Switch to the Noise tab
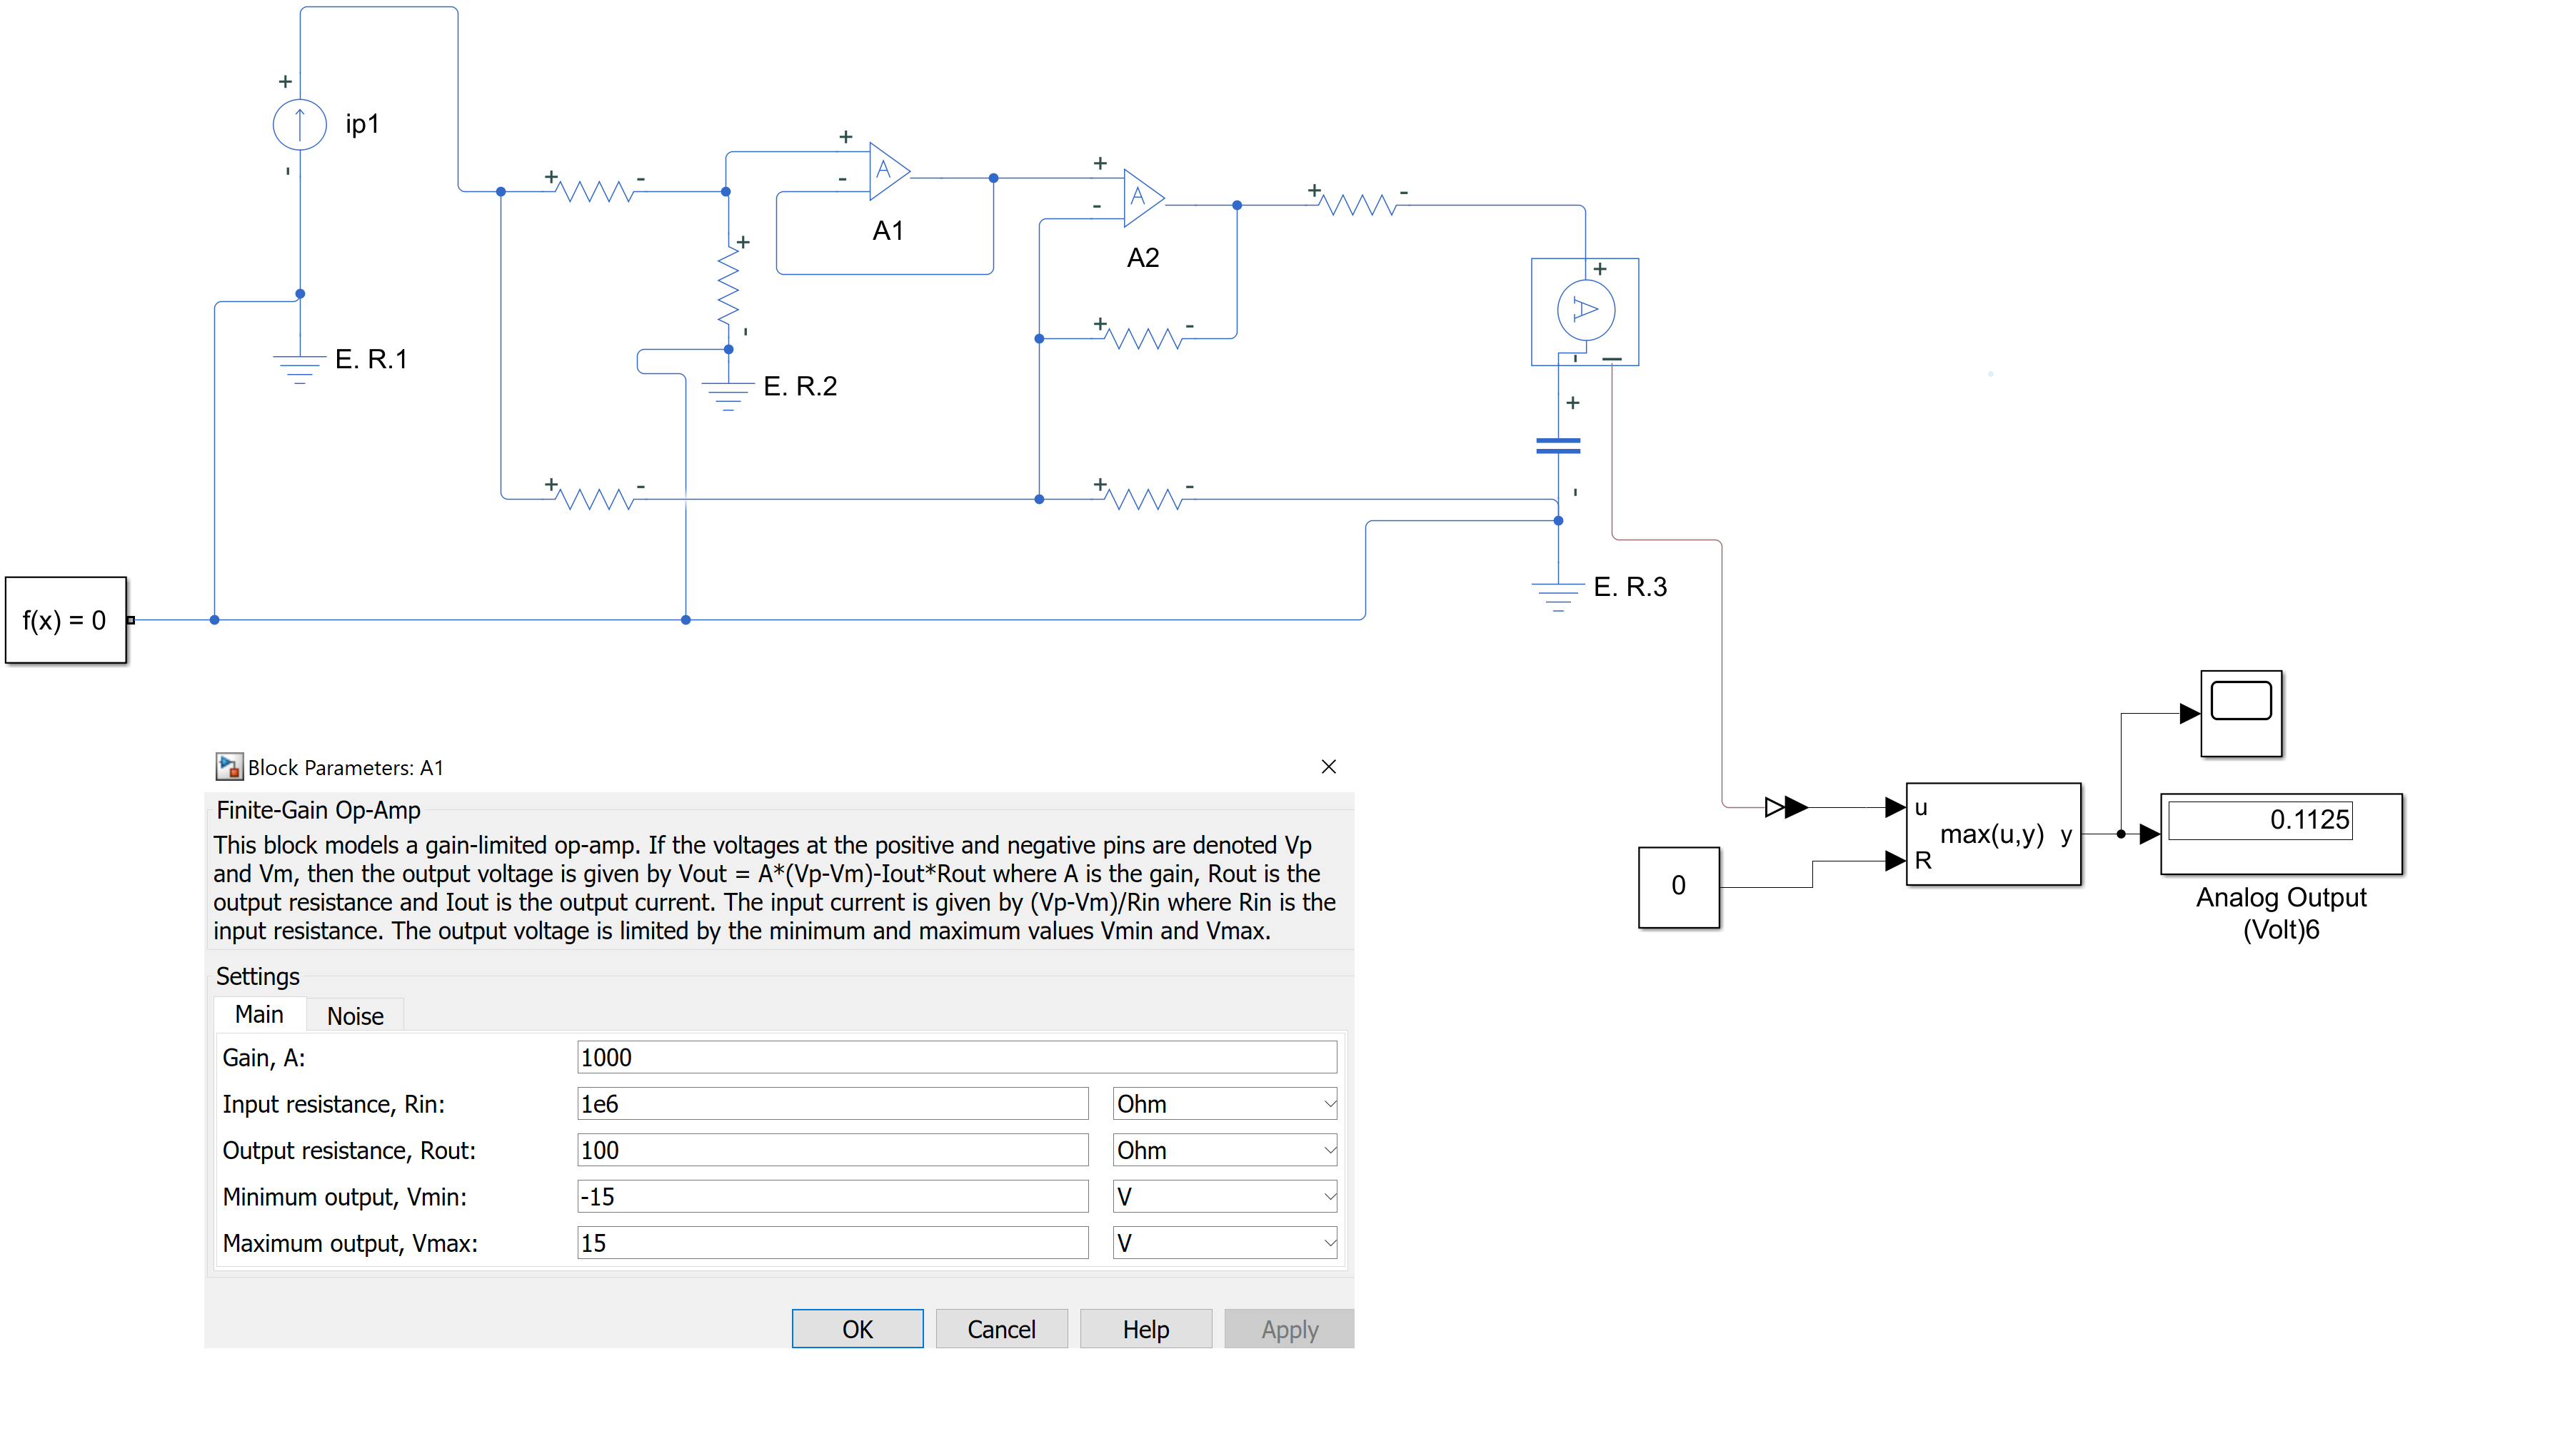Viewport: 2565px width, 1456px height. pos(355,1016)
